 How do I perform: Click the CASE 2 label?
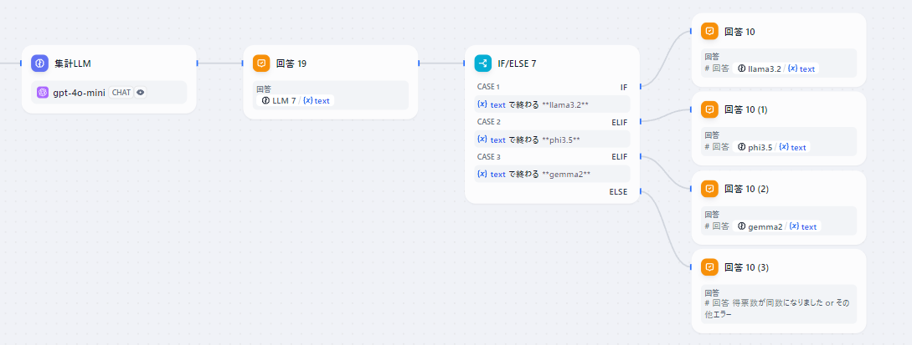click(x=488, y=122)
